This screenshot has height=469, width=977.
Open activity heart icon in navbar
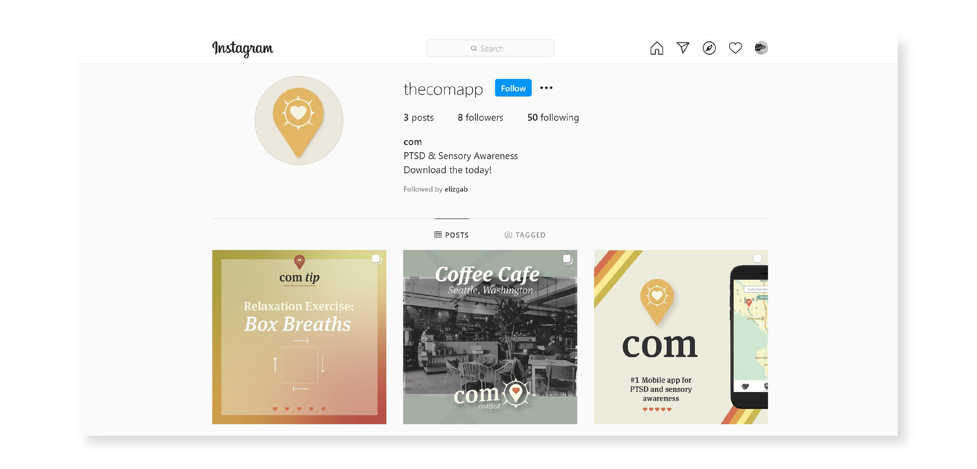[735, 48]
